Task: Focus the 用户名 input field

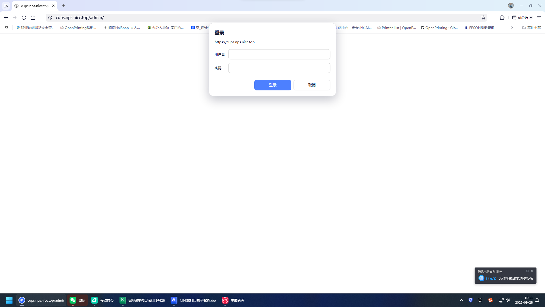Action: [279, 54]
